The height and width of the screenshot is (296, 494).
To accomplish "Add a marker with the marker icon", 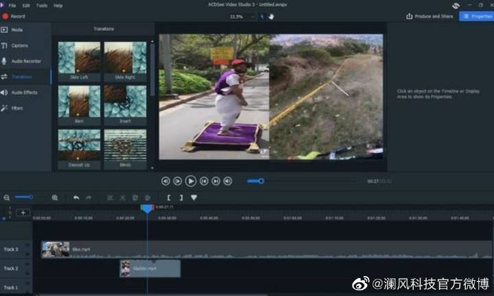I will 193,197.
